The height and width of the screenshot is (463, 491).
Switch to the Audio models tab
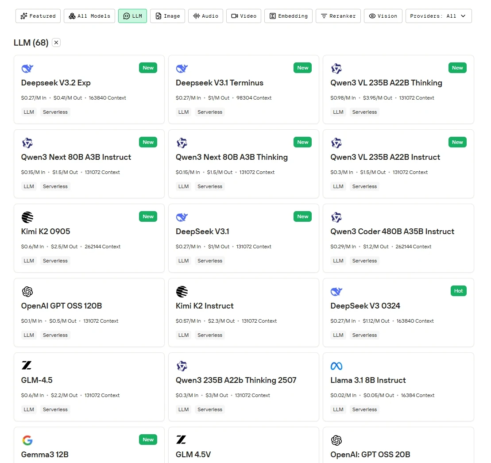click(205, 16)
